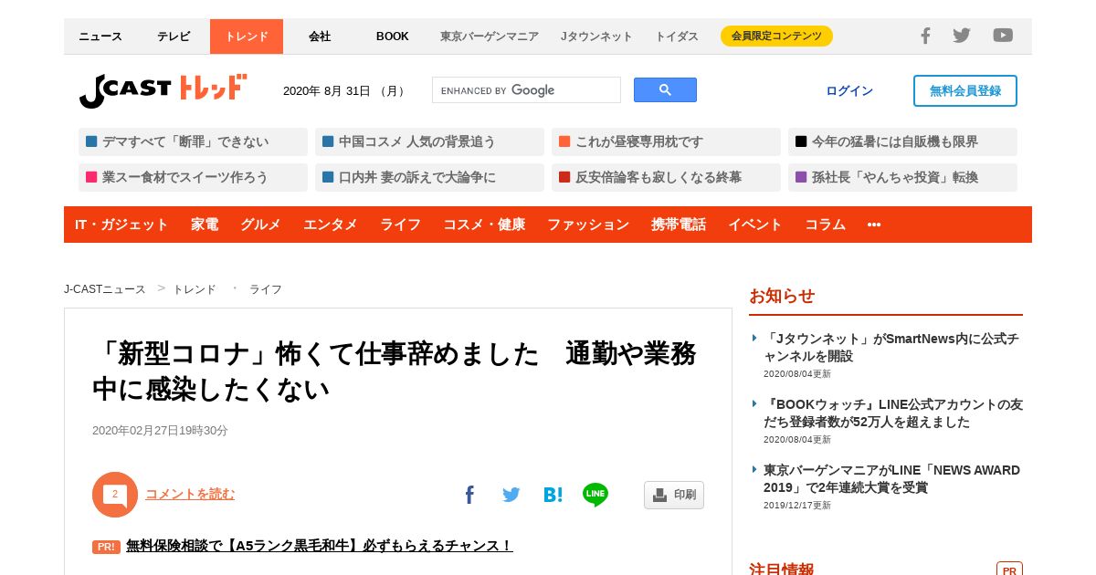Click the 会員限定コンテンツ yellow pill
1096x575 pixels.
pyautogui.click(x=776, y=36)
